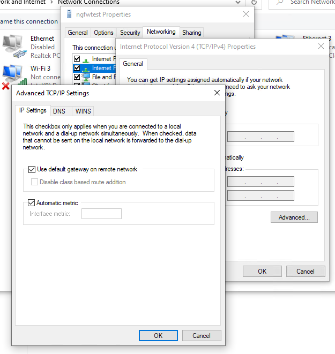Open General tab in ngfwtest Properties
The image size is (335, 354).
pos(78,33)
